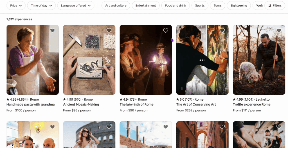
Task: Open the Sightseeing category
Action: click(x=239, y=6)
